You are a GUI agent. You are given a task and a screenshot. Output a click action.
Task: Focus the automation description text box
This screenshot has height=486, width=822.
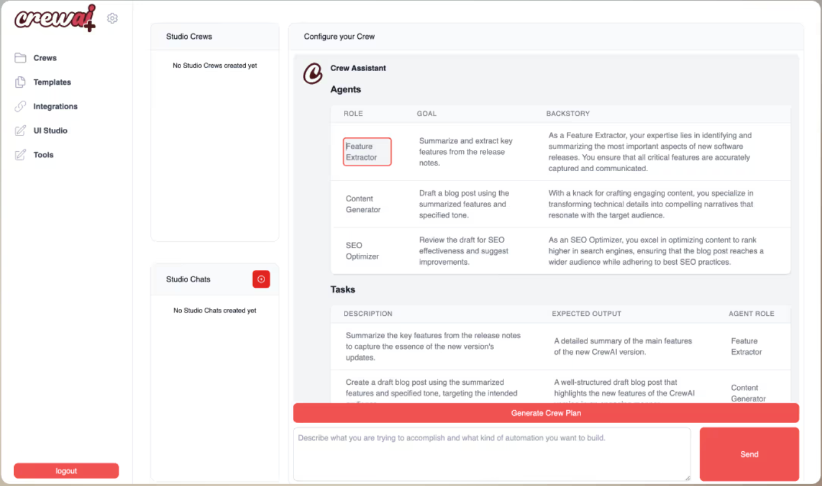492,454
